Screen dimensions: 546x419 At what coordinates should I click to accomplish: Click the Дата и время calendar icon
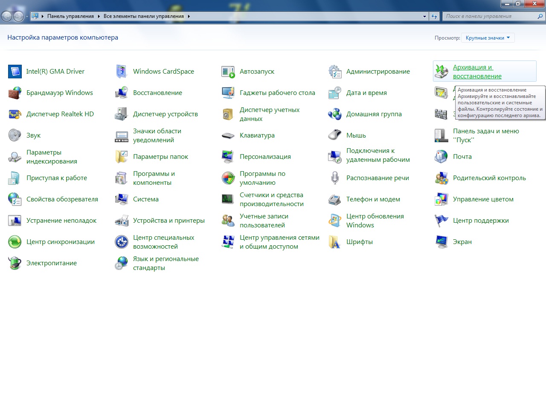335,93
